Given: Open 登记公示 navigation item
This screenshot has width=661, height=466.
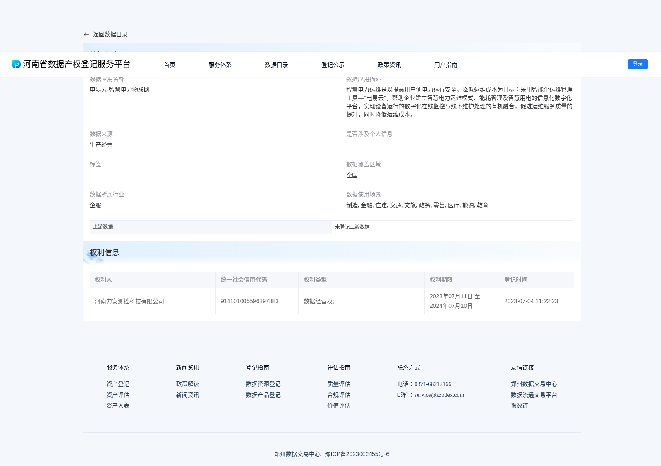Looking at the screenshot, I should click(333, 65).
